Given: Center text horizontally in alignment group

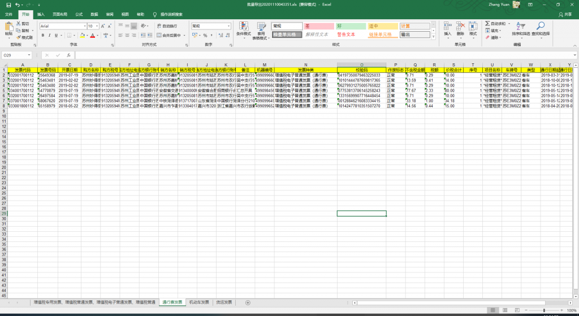Looking at the screenshot, I should [127, 36].
